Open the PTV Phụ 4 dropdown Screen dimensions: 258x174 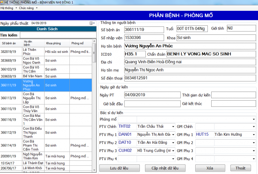click(173, 159)
